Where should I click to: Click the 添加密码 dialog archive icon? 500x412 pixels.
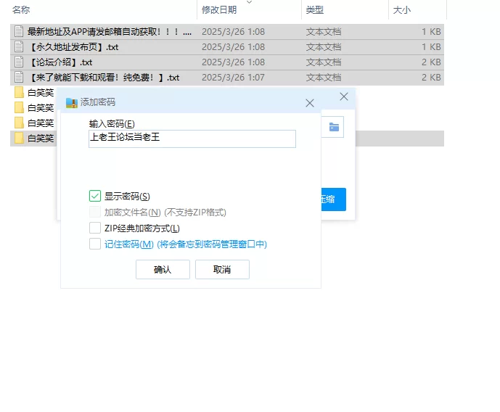click(72, 102)
